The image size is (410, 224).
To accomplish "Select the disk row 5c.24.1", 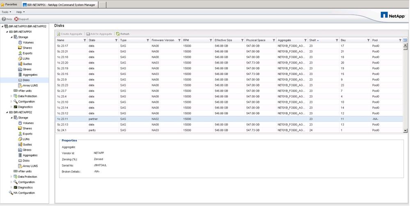I will pos(229,130).
